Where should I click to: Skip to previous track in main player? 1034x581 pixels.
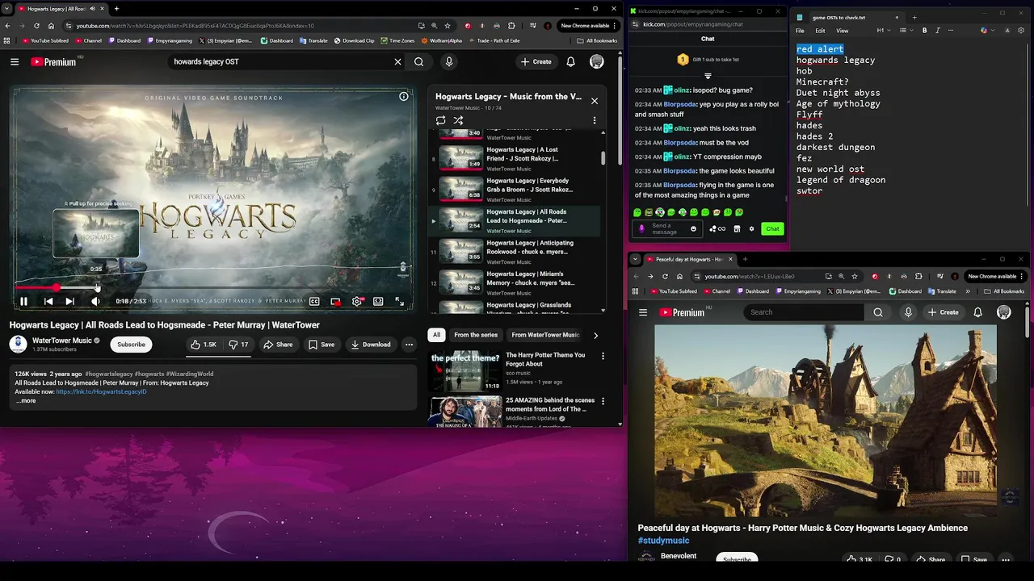tap(48, 301)
